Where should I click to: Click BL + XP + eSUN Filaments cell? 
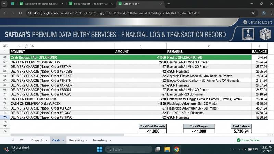(x=209, y=113)
